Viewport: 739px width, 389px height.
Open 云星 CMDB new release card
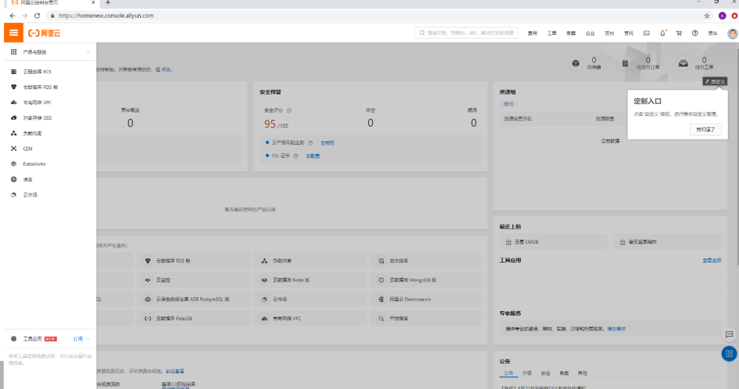[554, 242]
